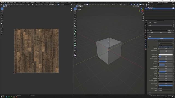Enable edge select mode in 3D viewport
Screen dimensions: 175x98
click(x=86, y=4)
